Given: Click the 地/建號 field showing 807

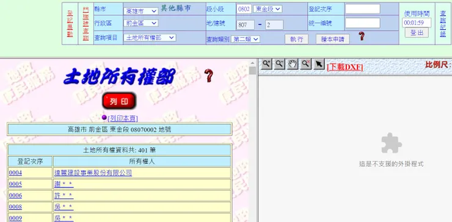Looking at the screenshot, I should pyautogui.click(x=246, y=25).
